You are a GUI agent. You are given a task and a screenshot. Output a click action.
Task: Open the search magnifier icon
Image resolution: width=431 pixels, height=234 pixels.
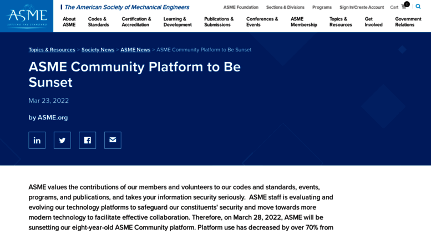click(x=418, y=7)
